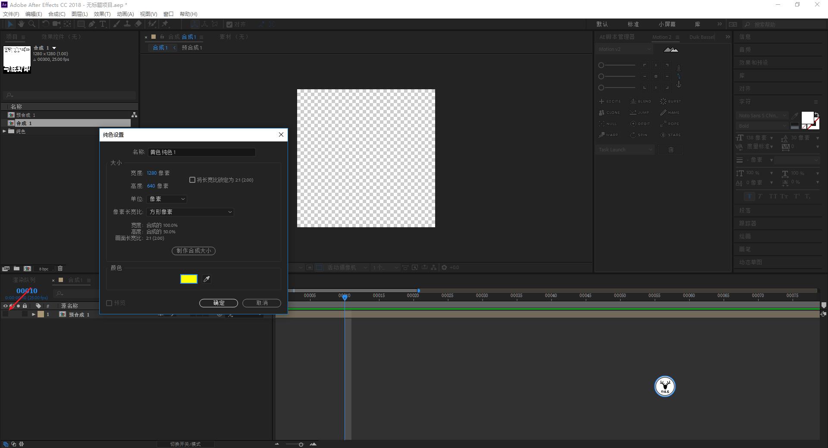Select the Hand tool in the toolbar

(x=21, y=24)
